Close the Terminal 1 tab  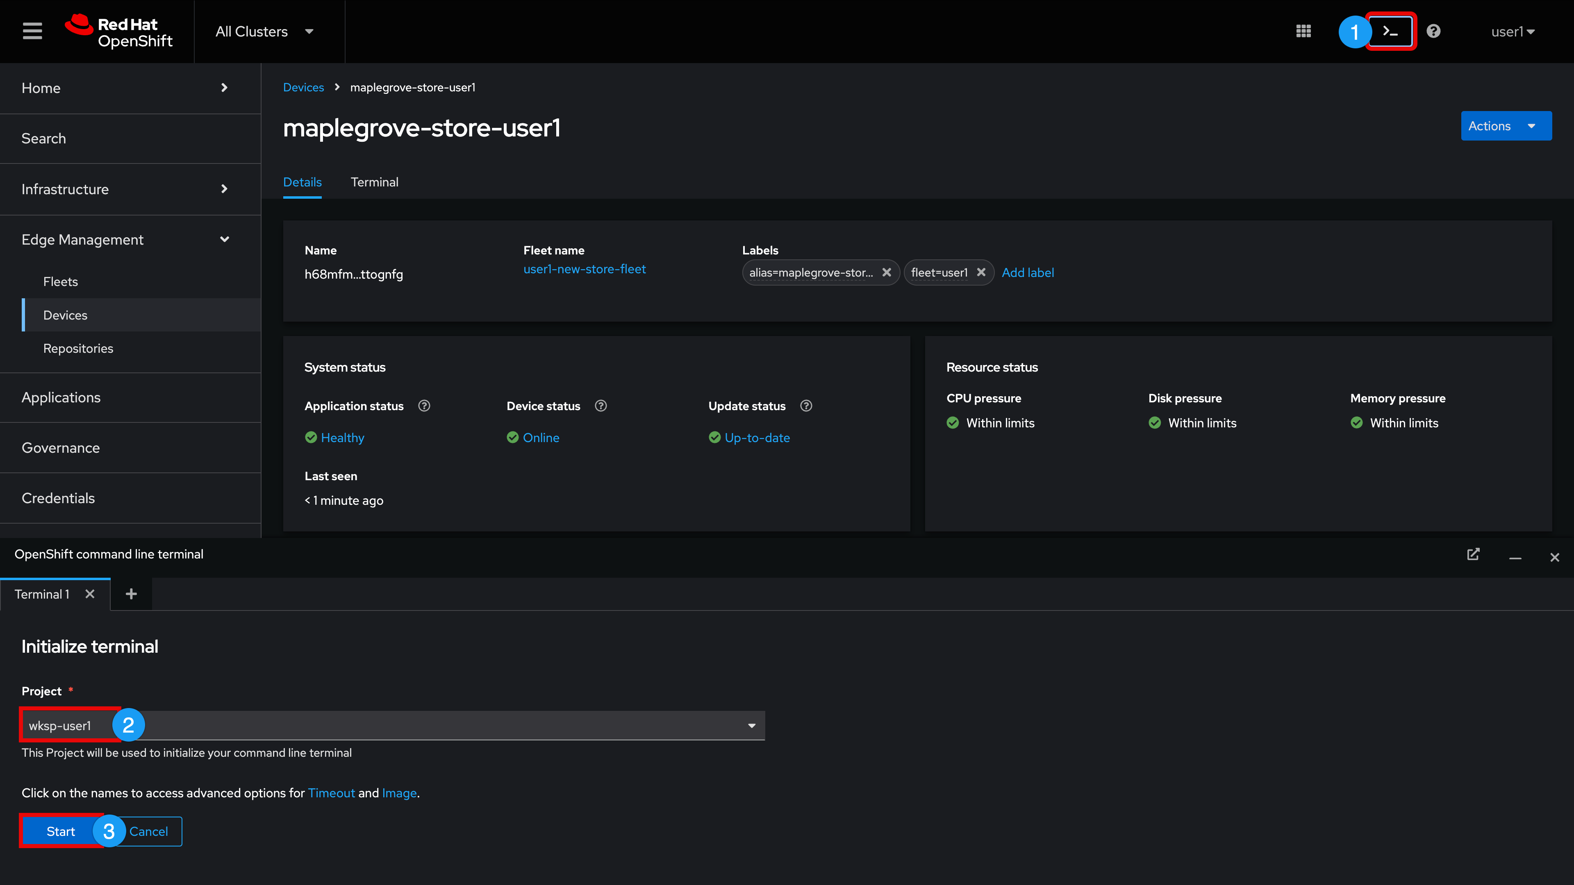(x=90, y=594)
